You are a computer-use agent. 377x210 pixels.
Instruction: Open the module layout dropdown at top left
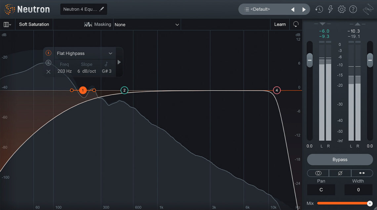(x=7, y=24)
